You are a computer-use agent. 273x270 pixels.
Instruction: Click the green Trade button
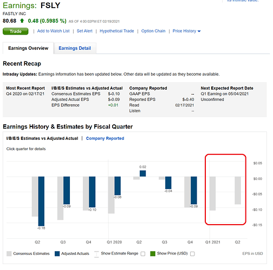(x=16, y=31)
